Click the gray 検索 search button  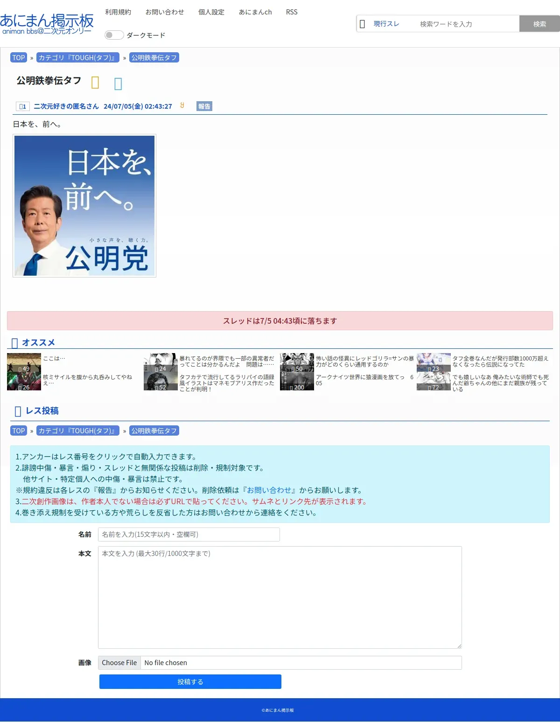tap(539, 24)
